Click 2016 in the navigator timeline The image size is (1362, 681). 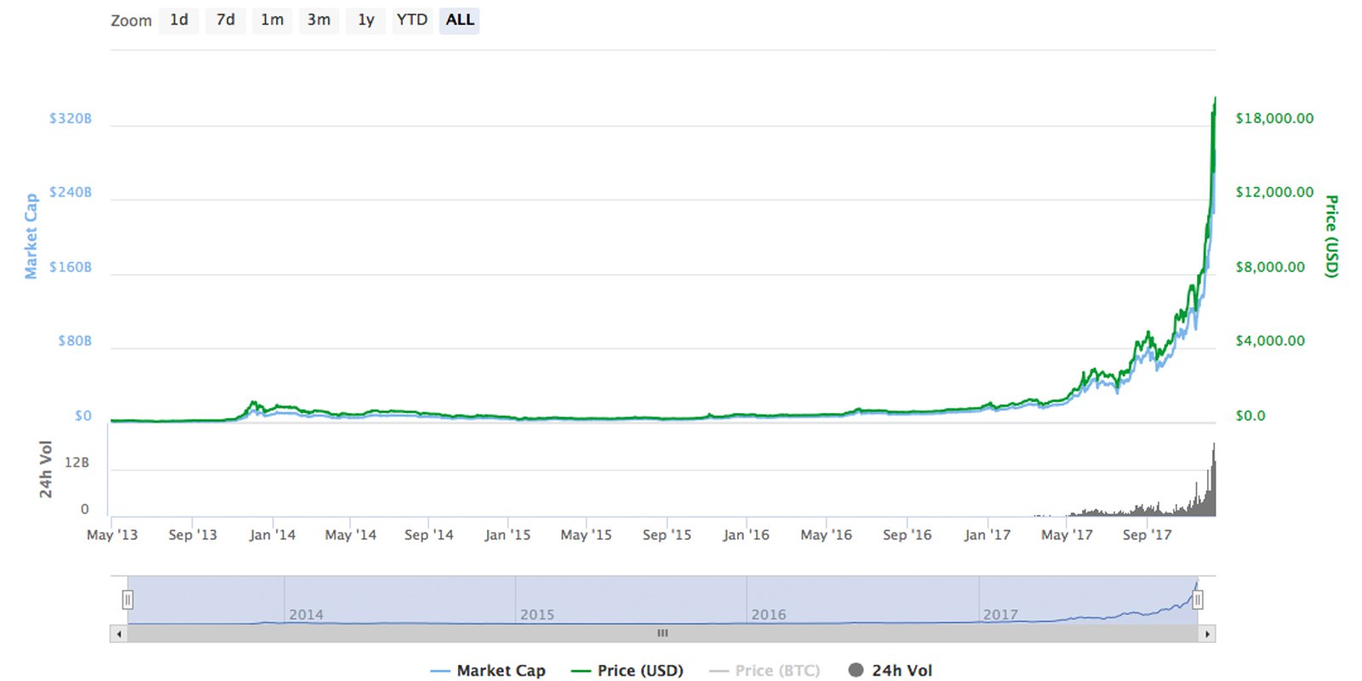point(769,615)
